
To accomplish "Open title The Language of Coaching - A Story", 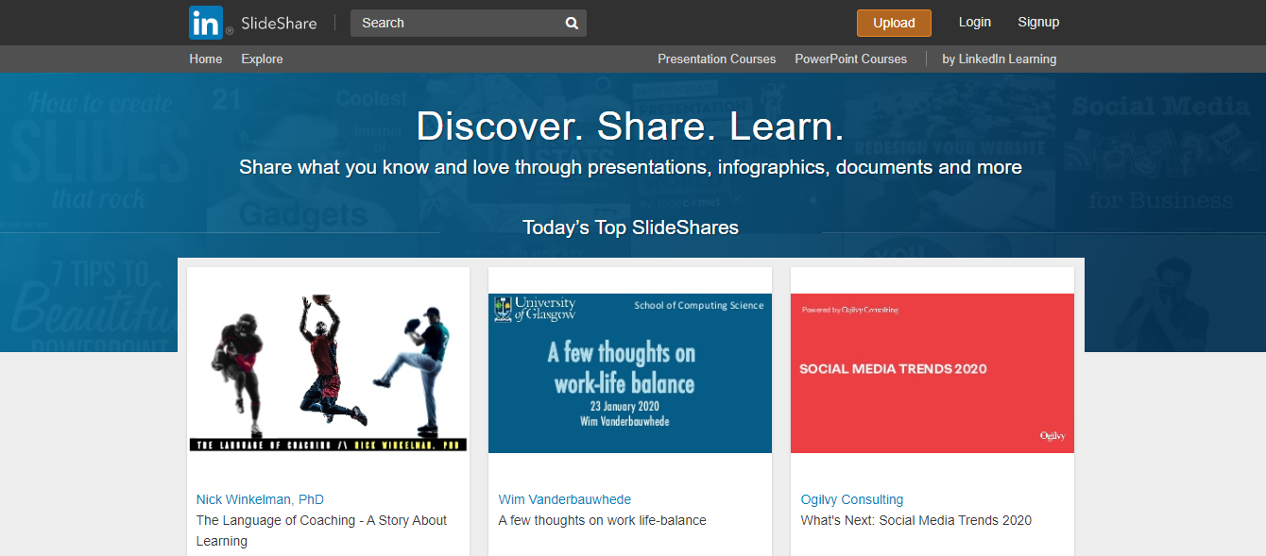I will (321, 531).
